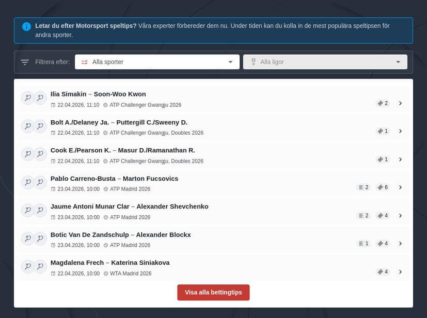Open Jaume Antoni Munar Clar – Shevchenko match

pyautogui.click(x=129, y=206)
